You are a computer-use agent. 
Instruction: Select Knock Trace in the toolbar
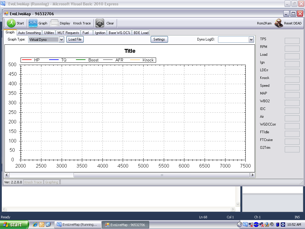[82, 23]
